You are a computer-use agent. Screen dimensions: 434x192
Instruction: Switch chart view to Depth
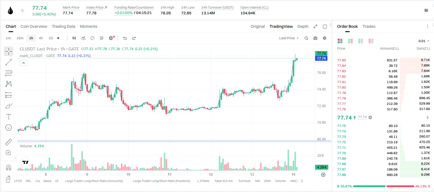[x=303, y=26]
